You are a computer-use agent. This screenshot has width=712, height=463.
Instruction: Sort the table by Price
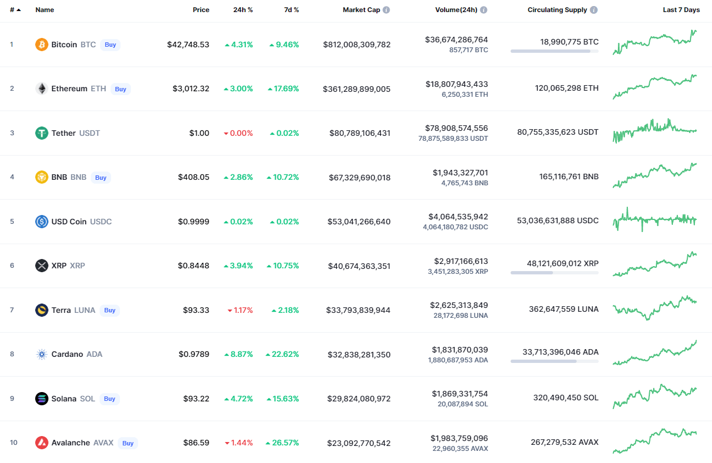click(x=201, y=10)
